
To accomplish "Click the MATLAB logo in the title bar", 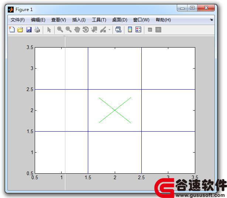I will pyautogui.click(x=11, y=10).
